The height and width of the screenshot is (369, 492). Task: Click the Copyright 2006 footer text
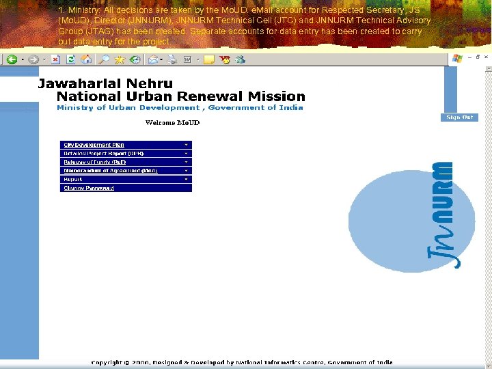click(x=242, y=363)
